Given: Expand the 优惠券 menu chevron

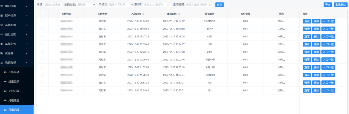Looking at the screenshot, I should [27, 53].
